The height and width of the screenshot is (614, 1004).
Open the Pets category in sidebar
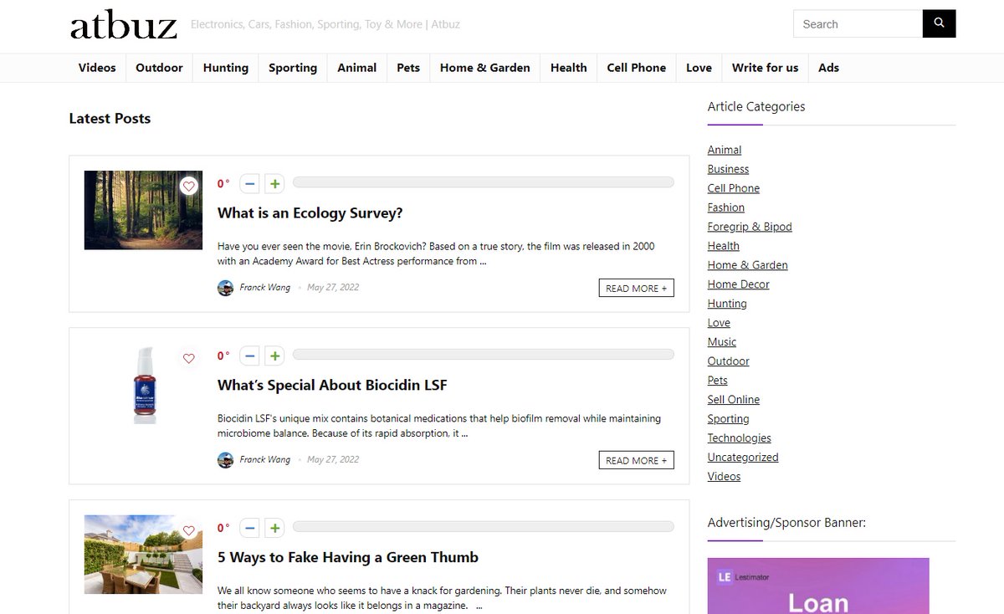click(x=718, y=381)
